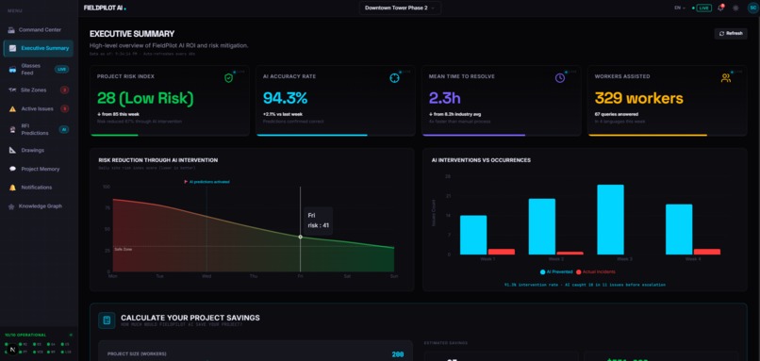
Task: Click green progress bar under Project Risk Index
Action: coord(114,135)
